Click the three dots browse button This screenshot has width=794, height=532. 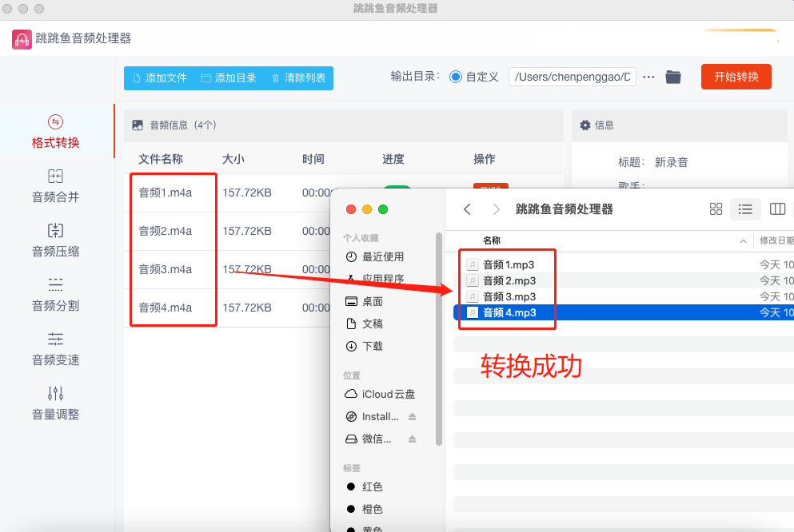[x=648, y=77]
